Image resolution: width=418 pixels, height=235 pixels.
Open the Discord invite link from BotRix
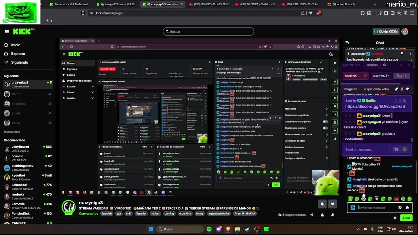coord(375,106)
